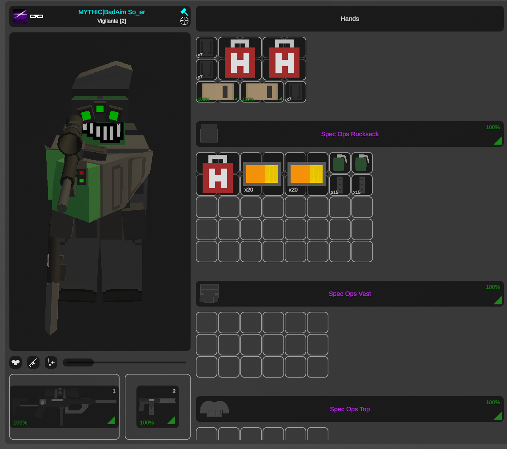The image size is (507, 449).
Task: Click the green triangle on Spec Ops Rucksack header
Action: 498,141
